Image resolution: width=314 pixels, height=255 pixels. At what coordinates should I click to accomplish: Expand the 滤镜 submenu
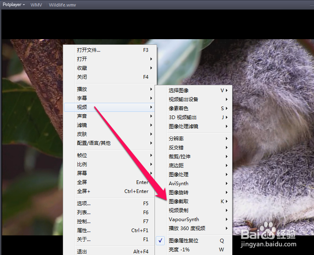coord(109,125)
